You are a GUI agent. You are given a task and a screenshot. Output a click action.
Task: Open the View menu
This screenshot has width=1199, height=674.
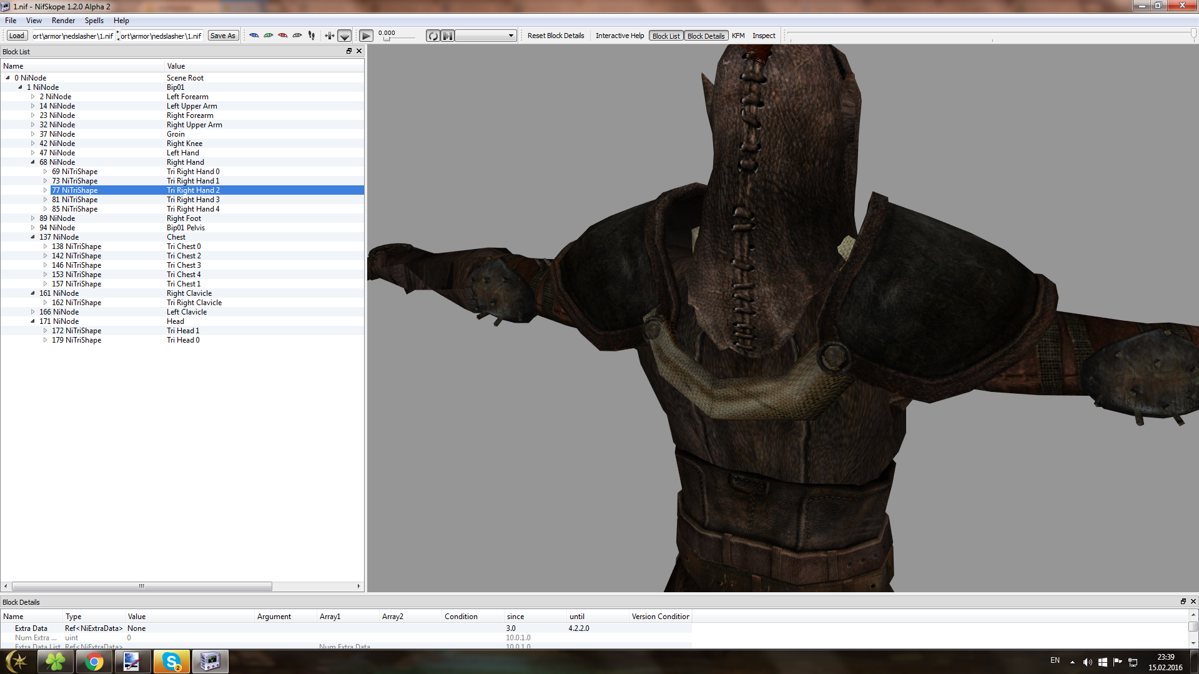[34, 21]
